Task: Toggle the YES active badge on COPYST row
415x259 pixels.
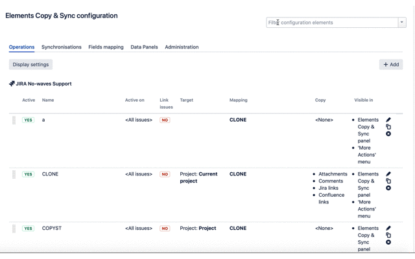Action: (x=28, y=229)
